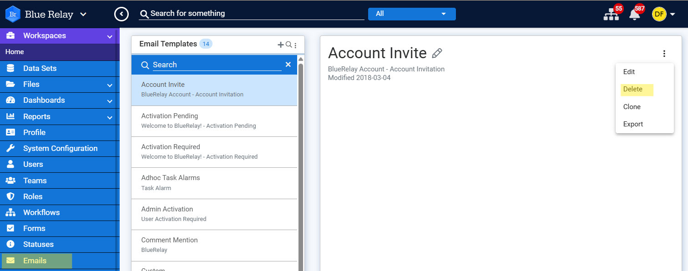The width and height of the screenshot is (688, 271).
Task: Click the Files folder icon
Action: pos(10,84)
